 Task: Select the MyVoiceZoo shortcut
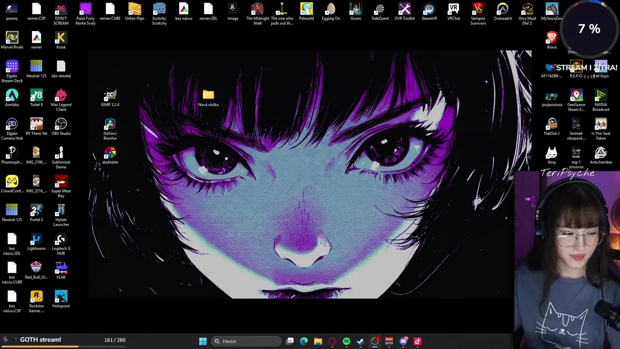[552, 12]
